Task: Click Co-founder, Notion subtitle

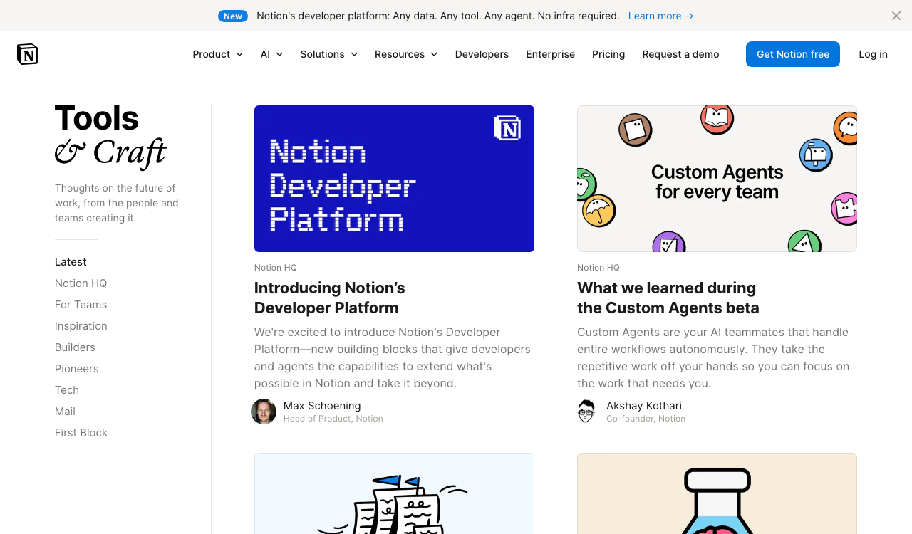Action: [646, 419]
